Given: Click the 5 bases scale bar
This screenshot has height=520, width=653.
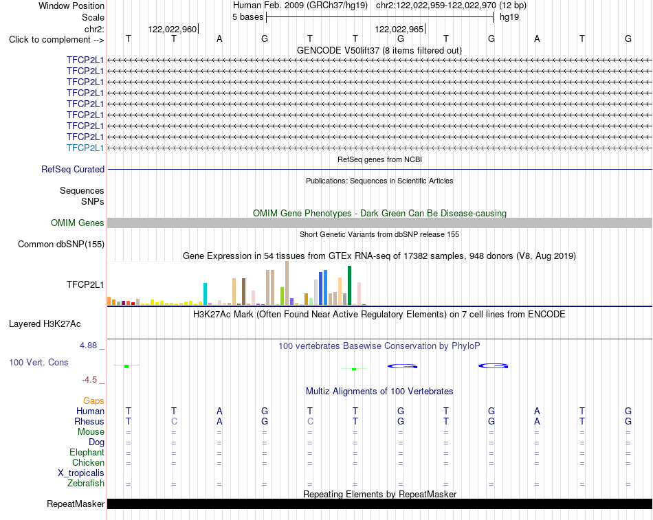Looking at the screenshot, I should point(379,17).
